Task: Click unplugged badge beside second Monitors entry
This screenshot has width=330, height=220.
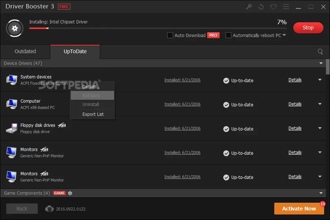Action: (x=44, y=174)
